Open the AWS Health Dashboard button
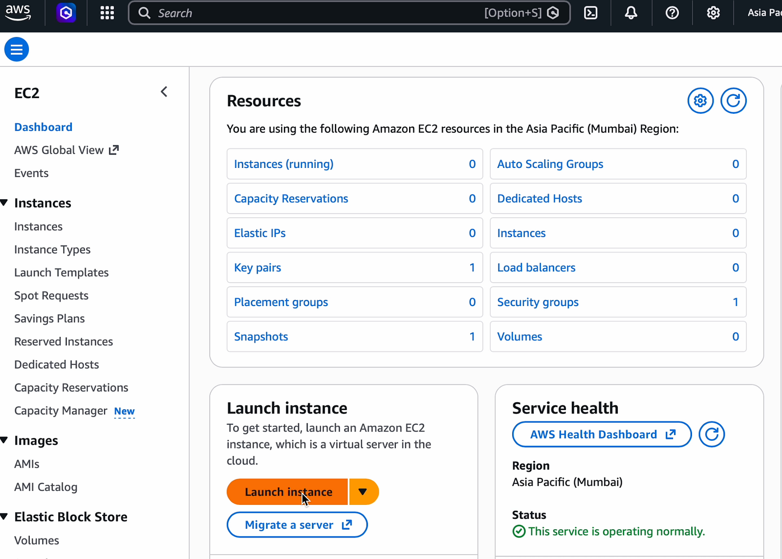The image size is (782, 559). 602,435
